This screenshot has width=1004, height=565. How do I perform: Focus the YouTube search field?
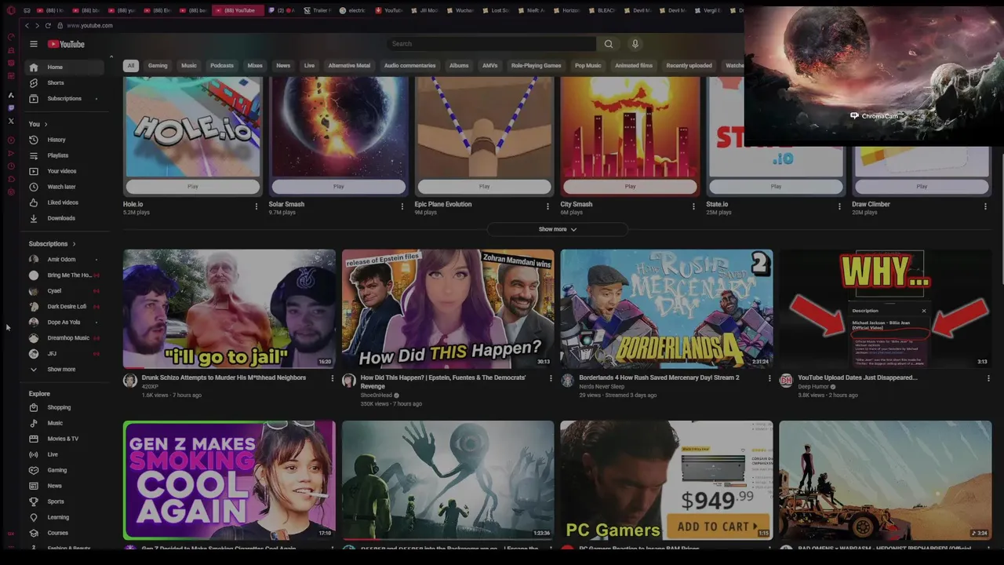(x=491, y=44)
